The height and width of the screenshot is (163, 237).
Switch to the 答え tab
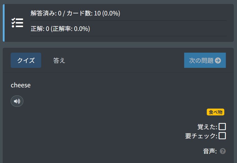(59, 60)
